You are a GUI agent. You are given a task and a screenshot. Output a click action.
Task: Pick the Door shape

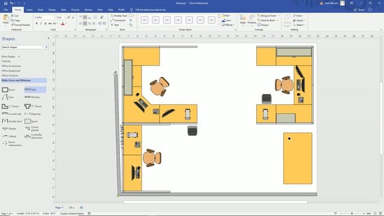8,97
